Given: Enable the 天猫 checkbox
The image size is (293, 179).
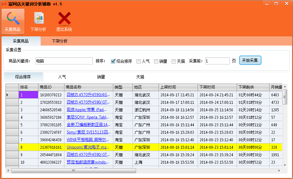Looking at the screenshot, I should pyautogui.click(x=174, y=61).
